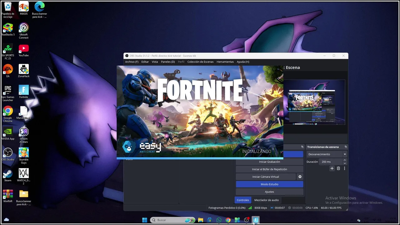The image size is (400, 225).
Task: Open the Ubisoft Connect shortcut
Action: point(23,31)
